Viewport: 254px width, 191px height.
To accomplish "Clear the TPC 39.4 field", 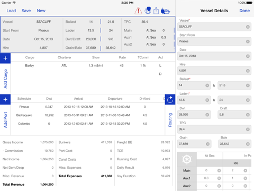I will coord(248,129).
